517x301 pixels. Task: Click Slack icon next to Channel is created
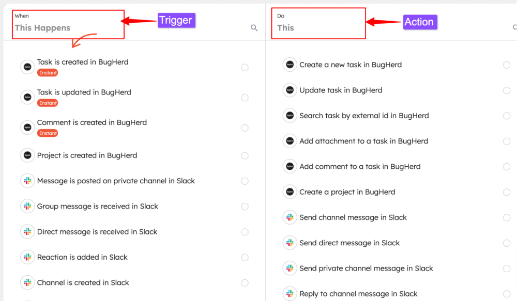(x=27, y=282)
